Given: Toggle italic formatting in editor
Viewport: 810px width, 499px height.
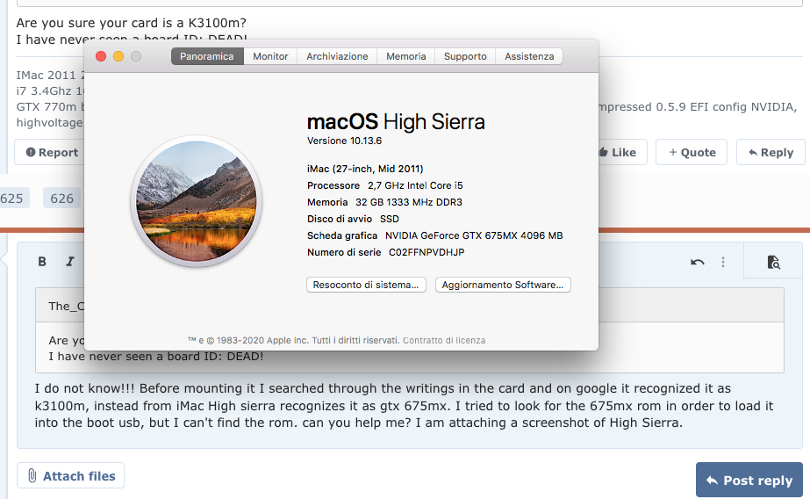Looking at the screenshot, I should 69,262.
